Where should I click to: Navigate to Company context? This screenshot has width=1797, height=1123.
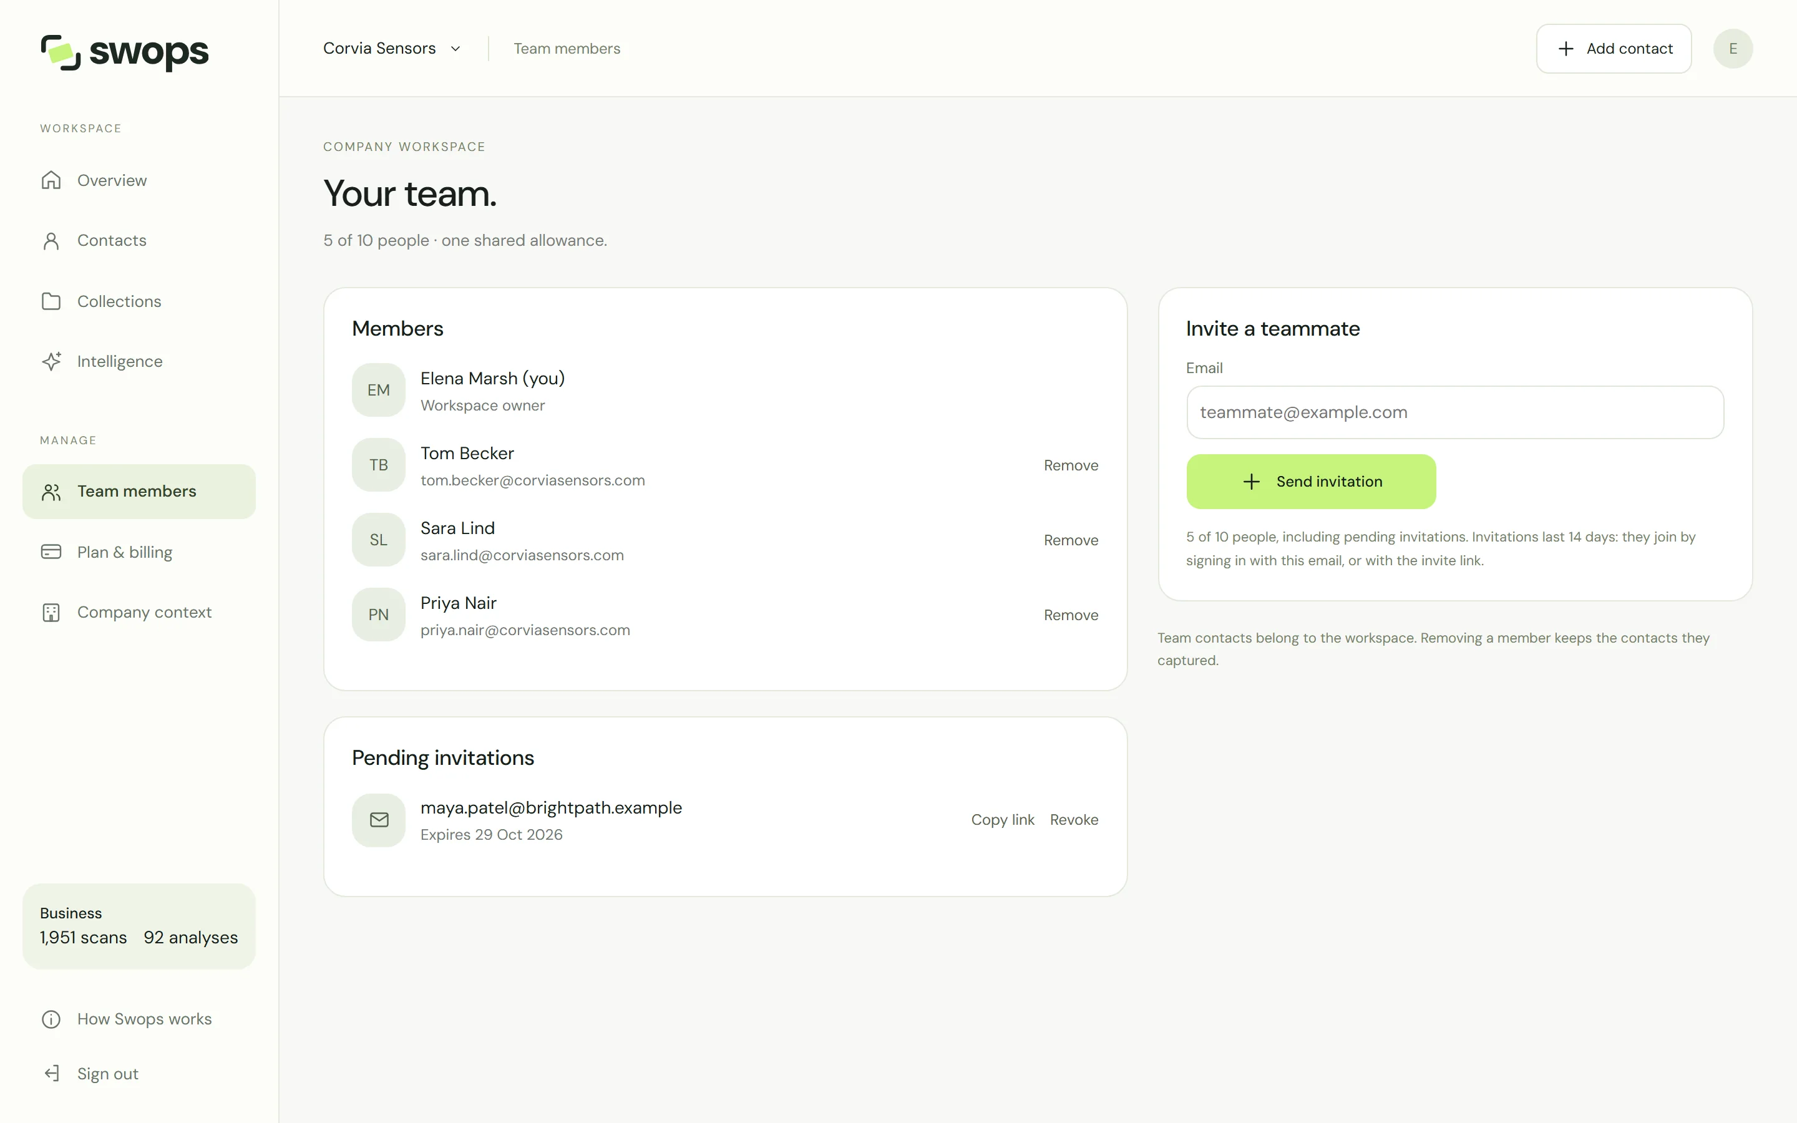tap(139, 613)
